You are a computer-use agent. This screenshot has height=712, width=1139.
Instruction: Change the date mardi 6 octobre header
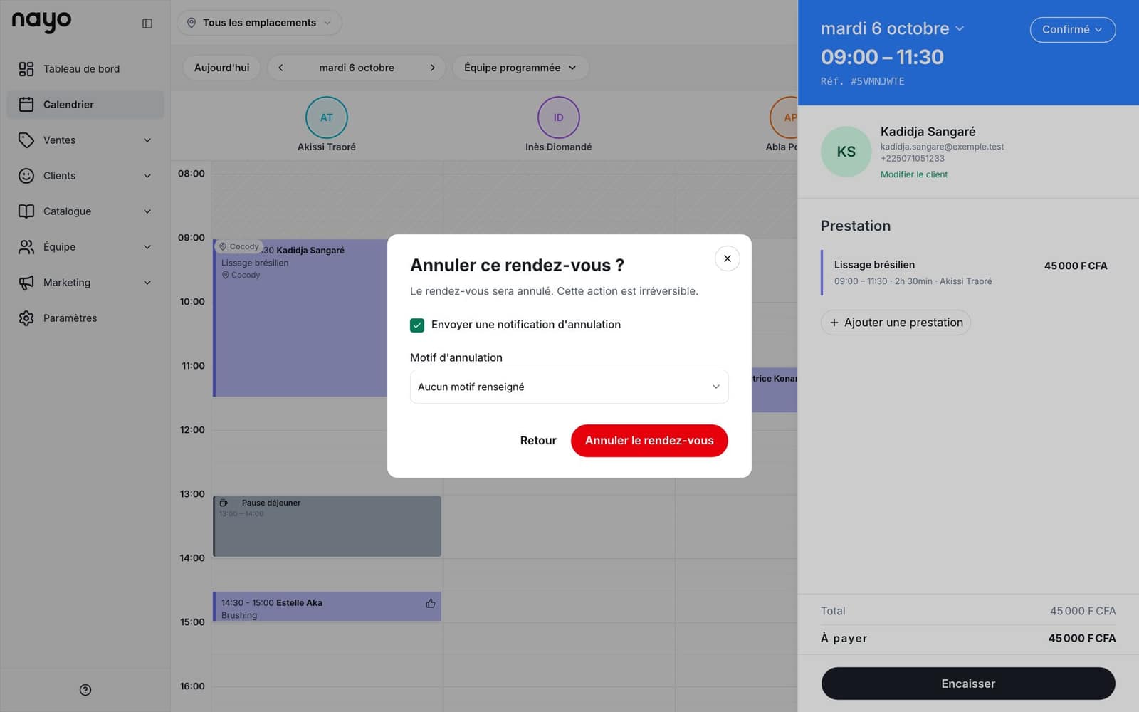[x=893, y=28]
